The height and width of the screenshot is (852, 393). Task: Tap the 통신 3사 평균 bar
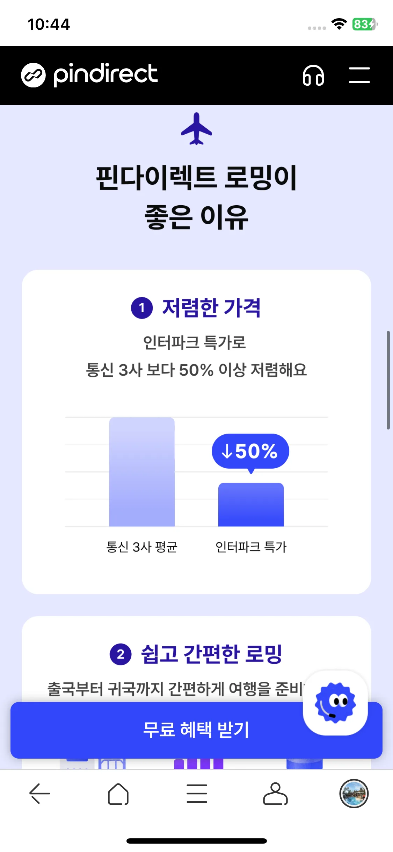click(x=142, y=472)
